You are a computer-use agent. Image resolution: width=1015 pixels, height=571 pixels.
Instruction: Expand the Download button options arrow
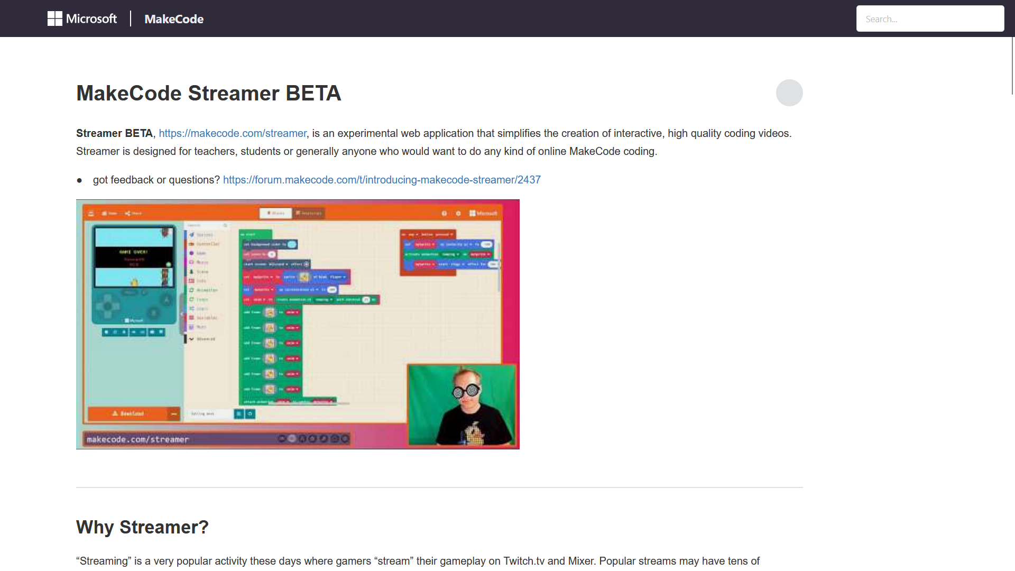(174, 413)
